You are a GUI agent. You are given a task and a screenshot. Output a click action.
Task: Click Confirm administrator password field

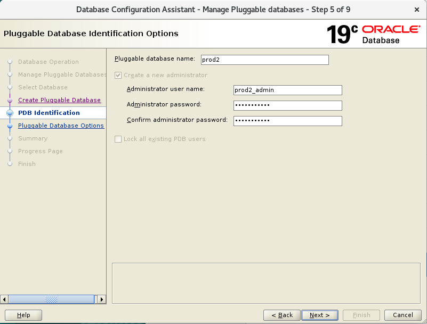[287, 121]
